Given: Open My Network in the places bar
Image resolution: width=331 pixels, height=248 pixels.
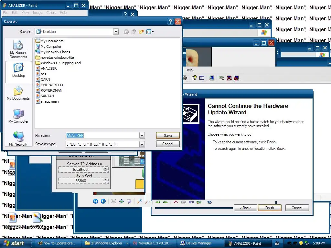Looking at the screenshot, I should pos(18,139).
